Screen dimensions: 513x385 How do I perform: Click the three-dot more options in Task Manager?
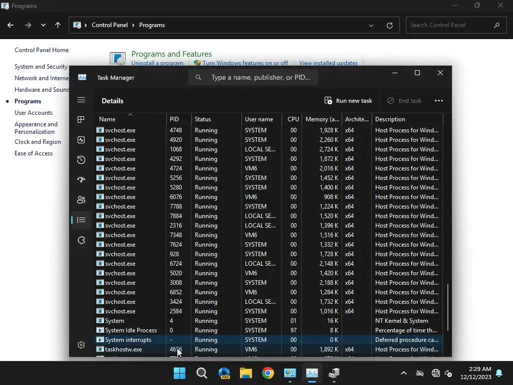pos(438,101)
